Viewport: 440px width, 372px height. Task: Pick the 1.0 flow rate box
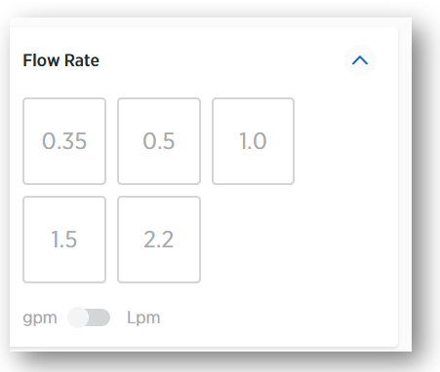(254, 141)
